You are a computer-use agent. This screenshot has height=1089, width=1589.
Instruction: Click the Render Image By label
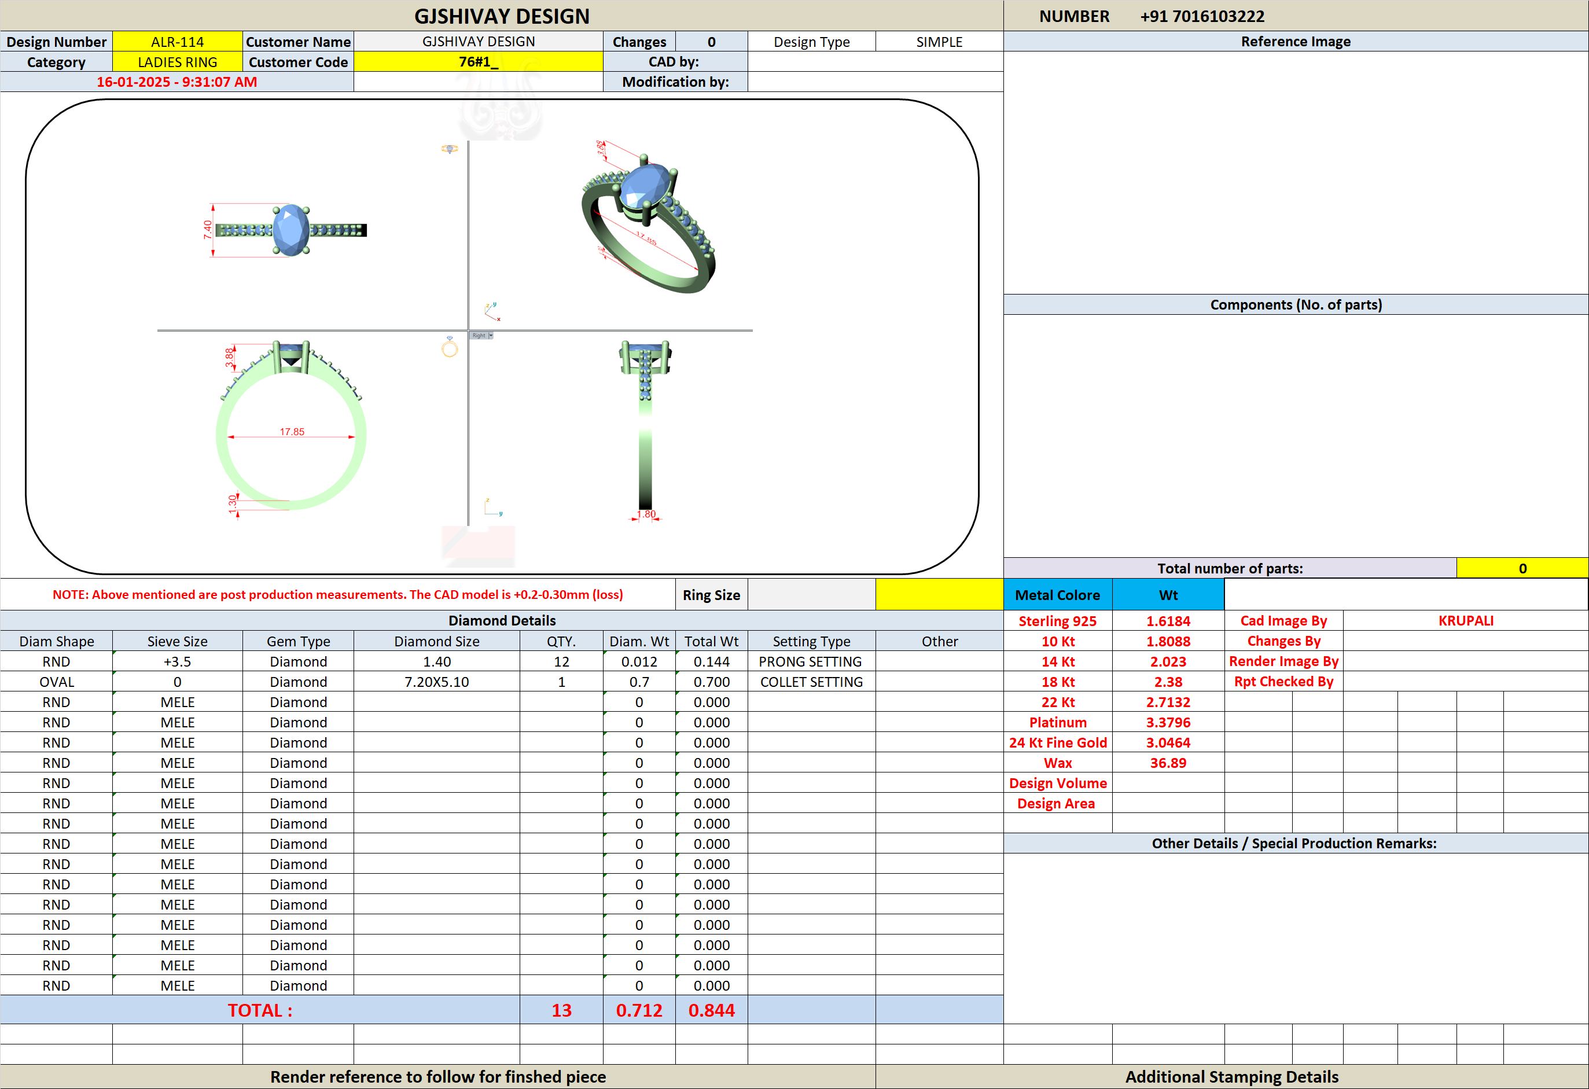[x=1283, y=661]
